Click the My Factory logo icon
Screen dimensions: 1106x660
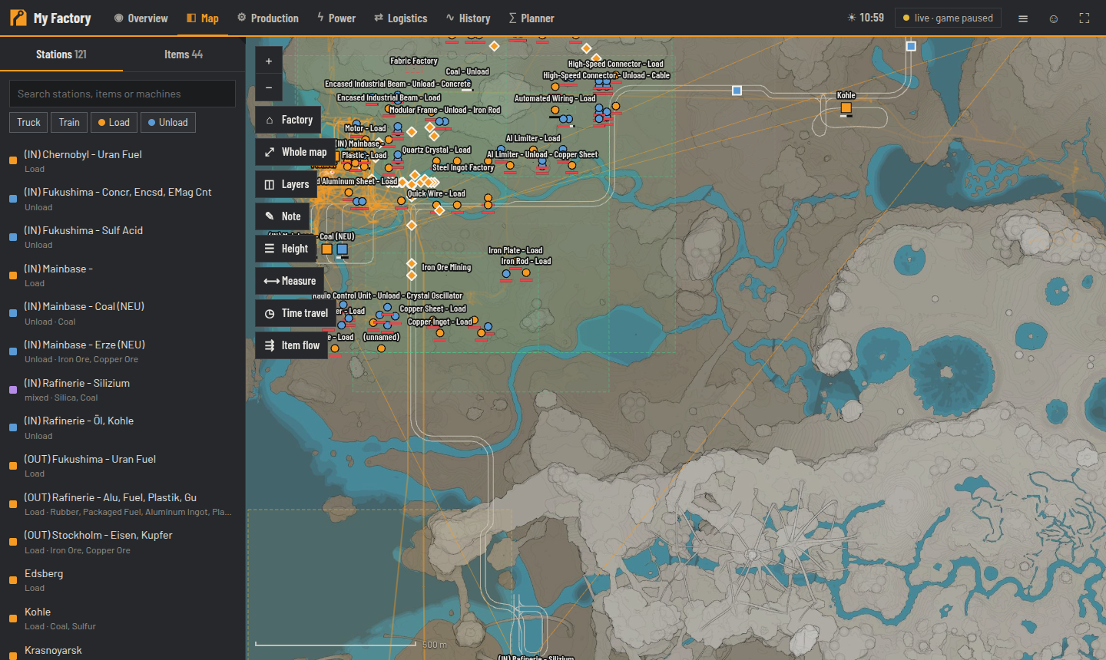point(18,18)
